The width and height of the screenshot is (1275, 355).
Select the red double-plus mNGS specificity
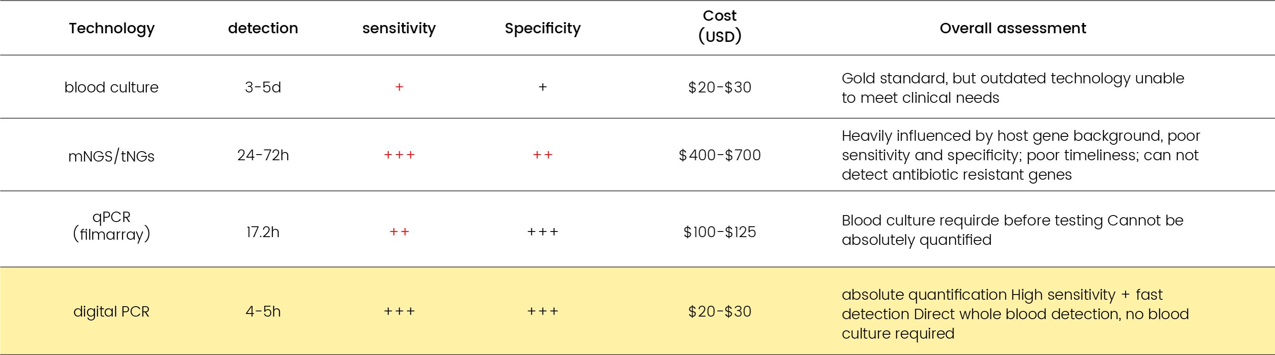542,155
